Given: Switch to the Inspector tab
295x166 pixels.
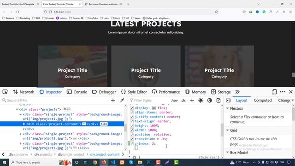Looking at the screenshot, I should (x=51, y=92).
